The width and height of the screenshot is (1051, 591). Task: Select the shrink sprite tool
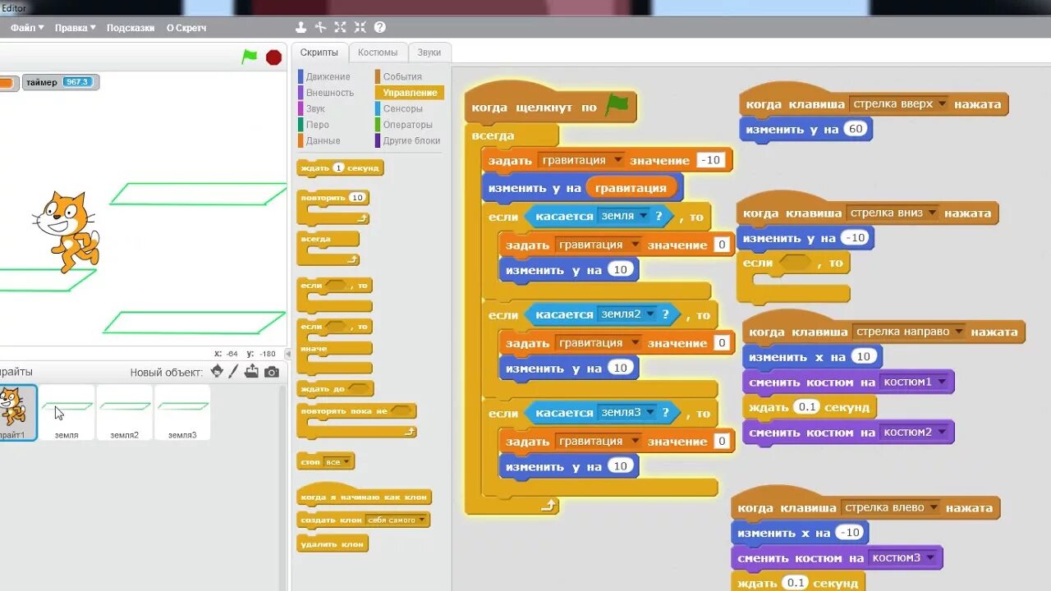[360, 26]
